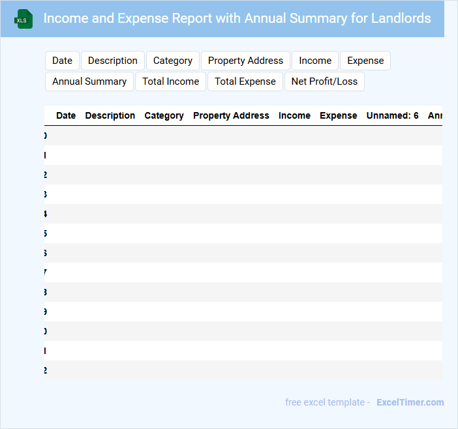Click the Income column header
458x429 pixels.
tap(294, 115)
